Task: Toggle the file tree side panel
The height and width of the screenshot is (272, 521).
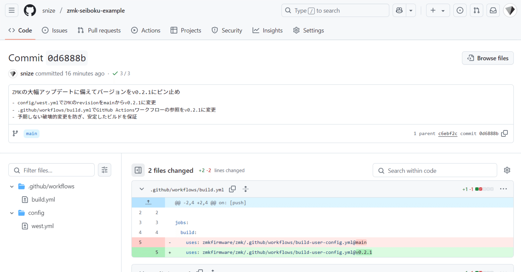Action: click(138, 170)
